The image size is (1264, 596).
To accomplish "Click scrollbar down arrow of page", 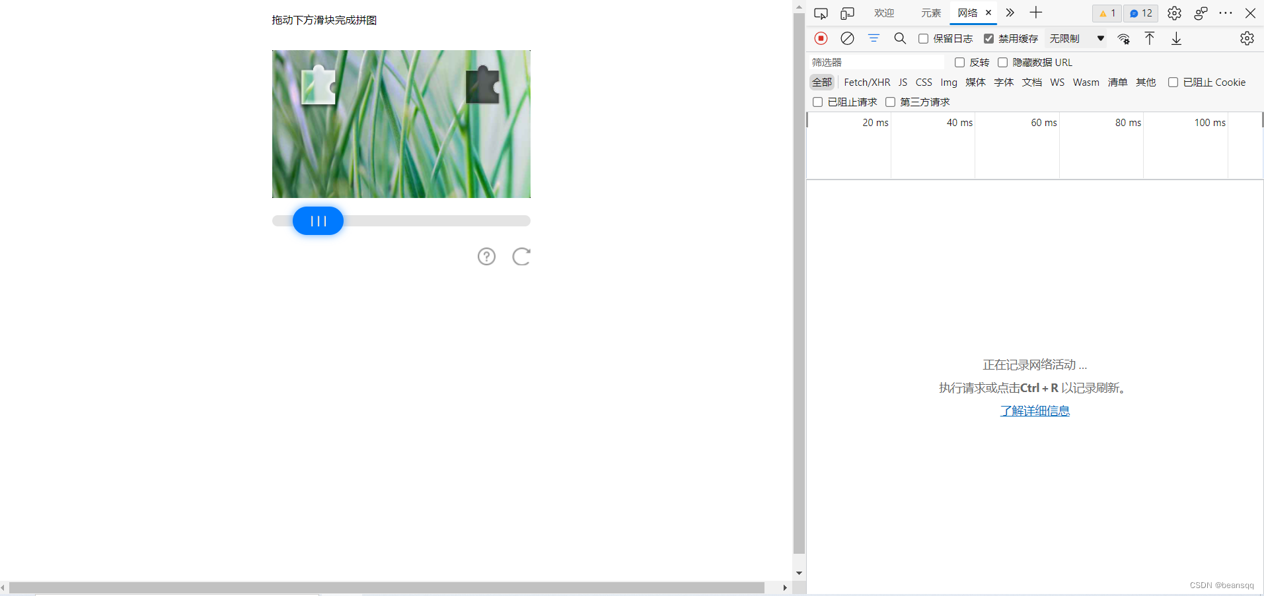I will 799,573.
